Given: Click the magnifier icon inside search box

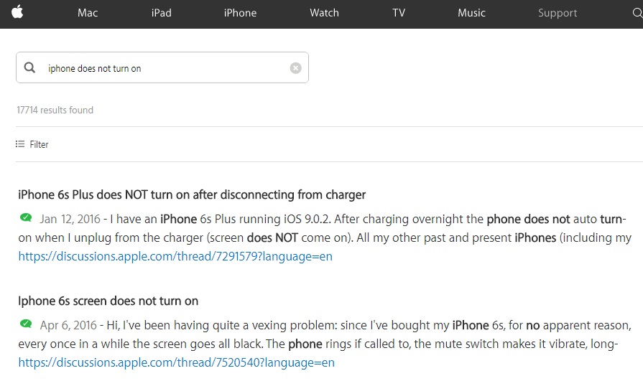Looking at the screenshot, I should coord(29,67).
